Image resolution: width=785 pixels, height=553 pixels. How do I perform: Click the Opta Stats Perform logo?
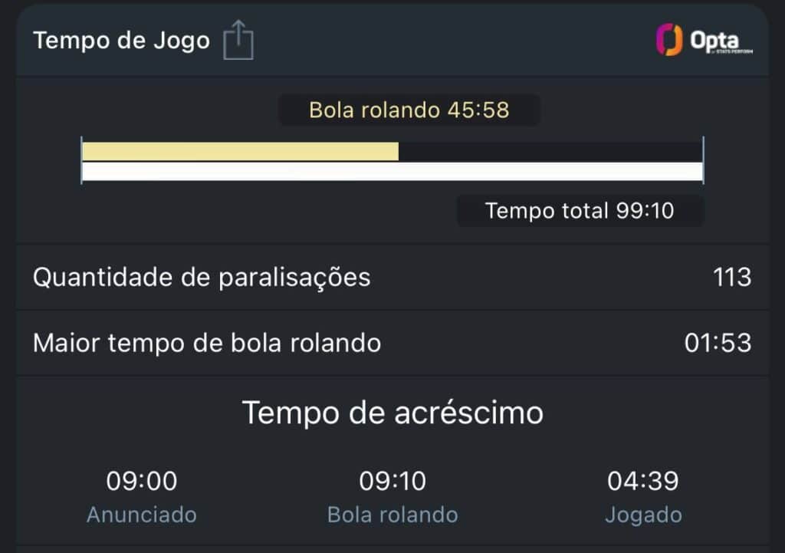click(x=704, y=41)
